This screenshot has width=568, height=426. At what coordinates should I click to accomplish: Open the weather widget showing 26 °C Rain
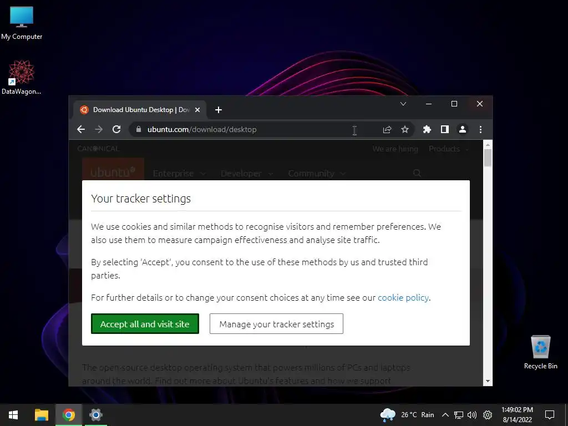407,415
